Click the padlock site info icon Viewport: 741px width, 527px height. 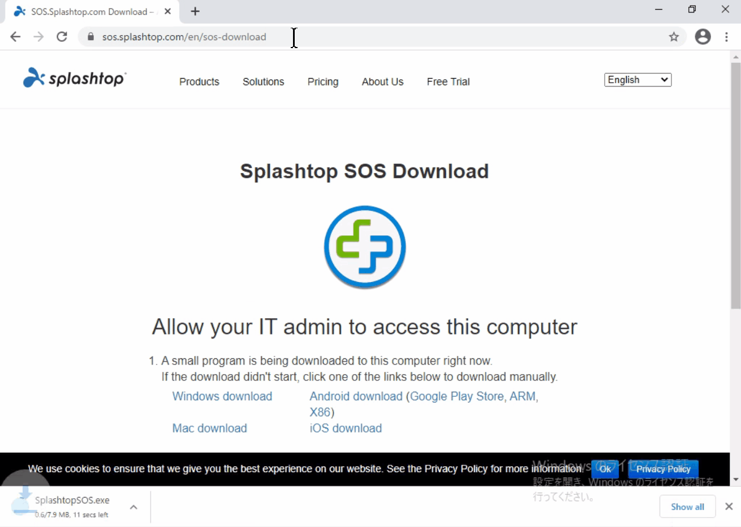click(x=91, y=37)
